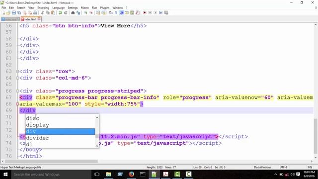Toggle synchronize horizontal scrolling
This screenshot has width=318, height=179.
tap(104, 13)
